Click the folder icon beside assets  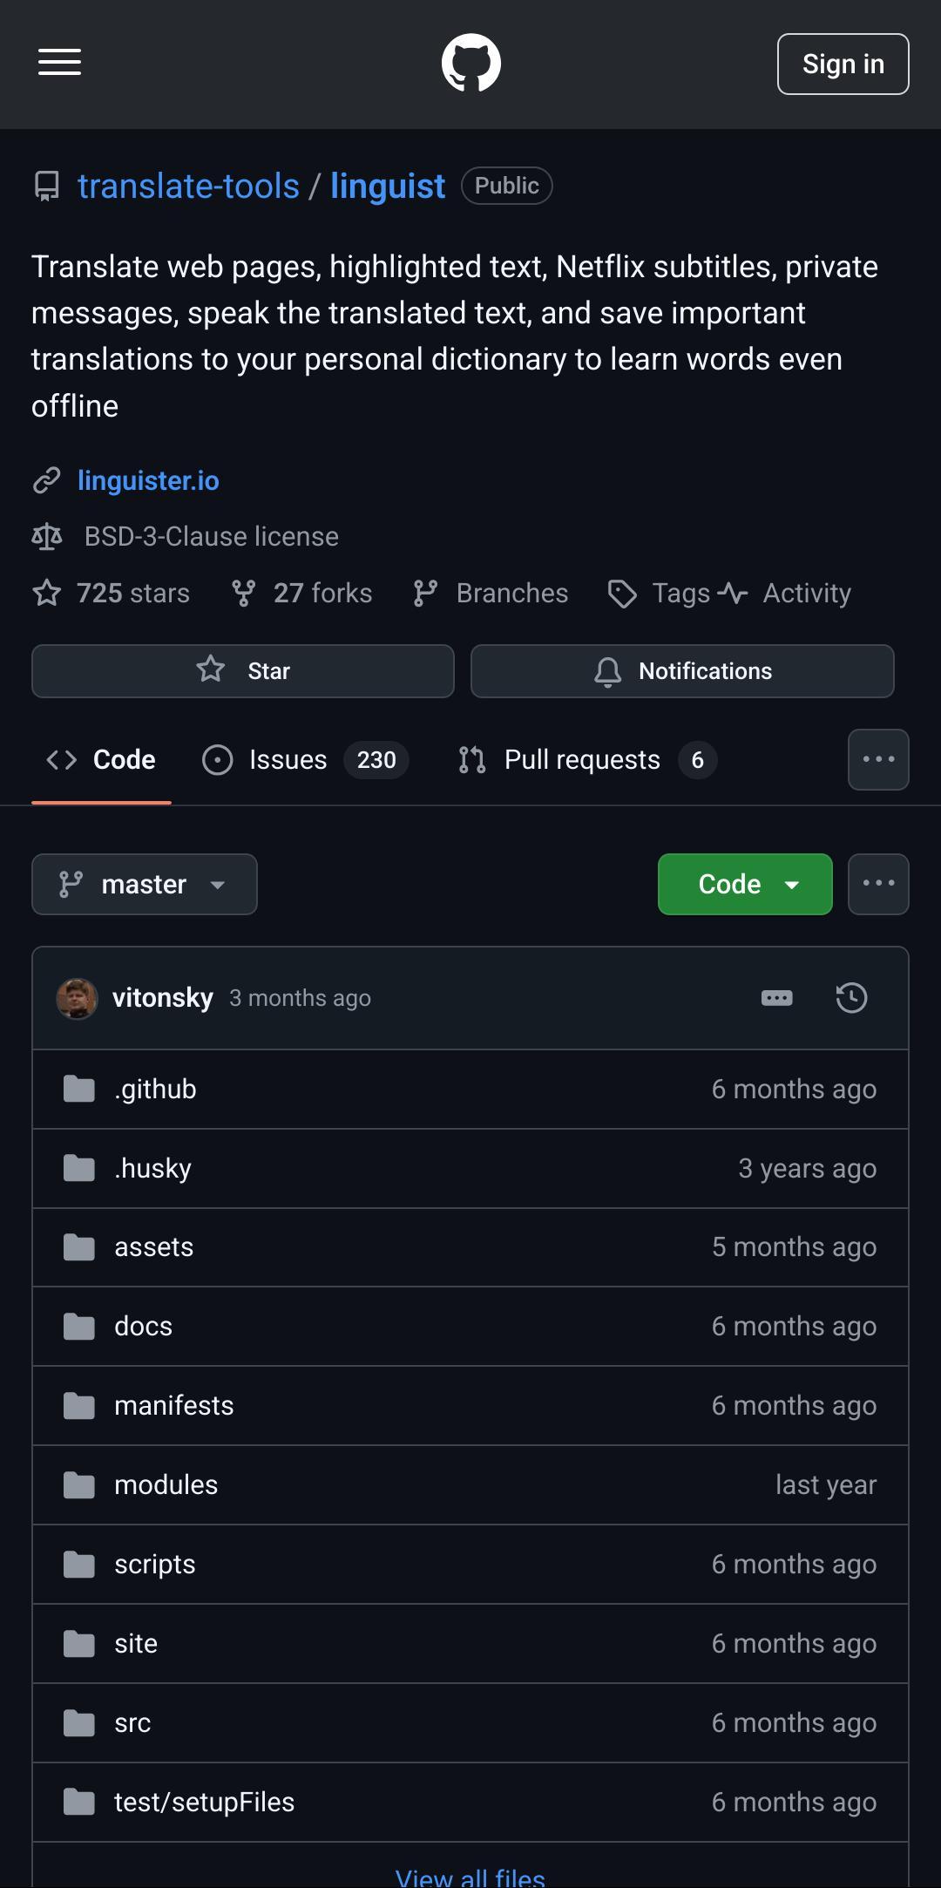click(79, 1247)
